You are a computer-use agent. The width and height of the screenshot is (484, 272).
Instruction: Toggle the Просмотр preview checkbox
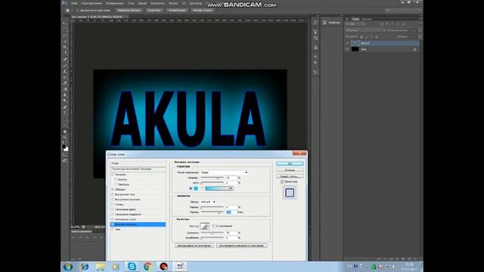pos(282,182)
